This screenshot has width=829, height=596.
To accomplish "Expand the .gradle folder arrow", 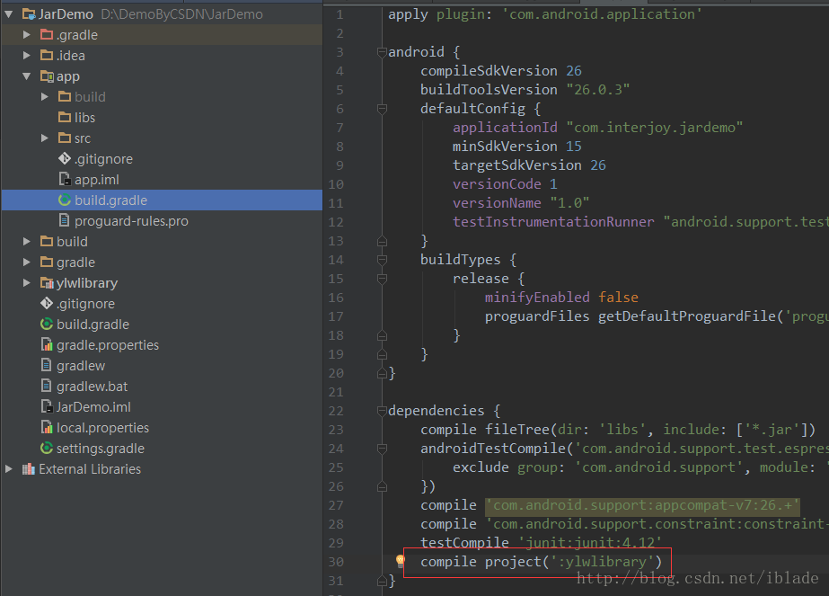I will pos(26,35).
